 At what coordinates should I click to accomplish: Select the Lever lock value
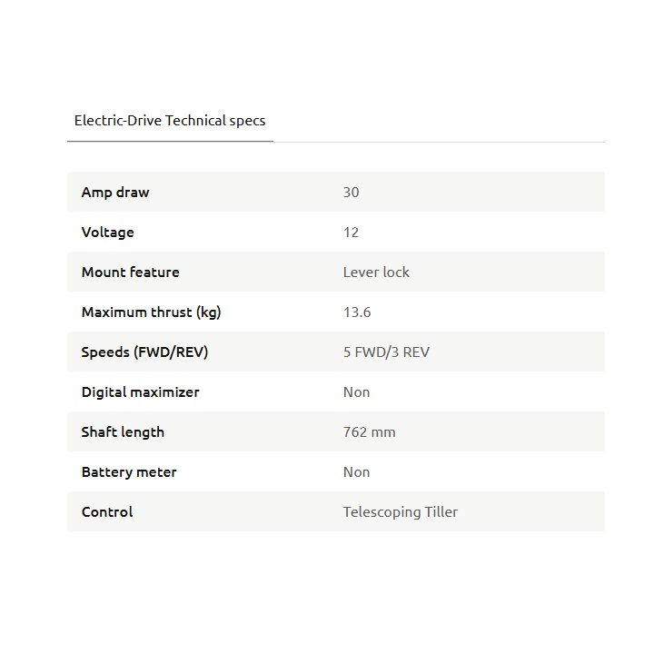click(x=376, y=272)
